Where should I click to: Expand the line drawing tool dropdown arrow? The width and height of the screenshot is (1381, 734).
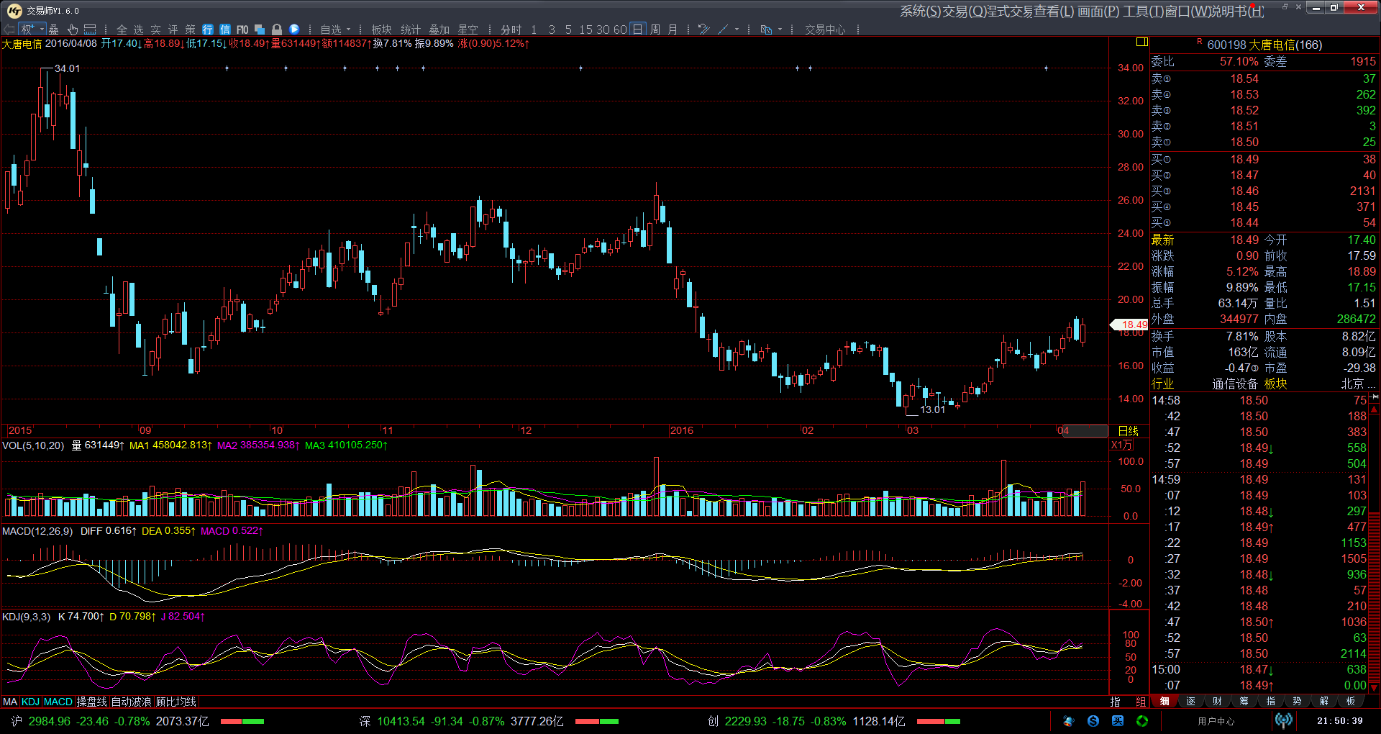click(739, 30)
